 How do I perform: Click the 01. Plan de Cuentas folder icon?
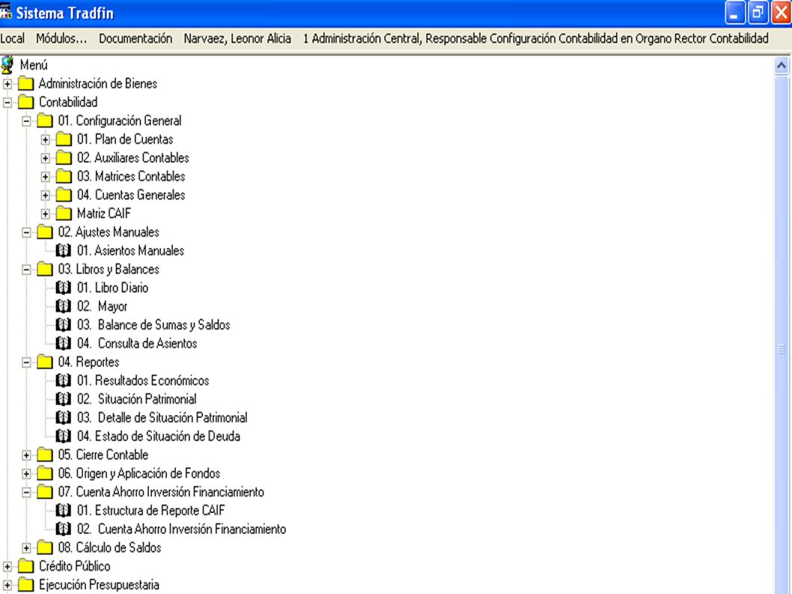pyautogui.click(x=64, y=139)
